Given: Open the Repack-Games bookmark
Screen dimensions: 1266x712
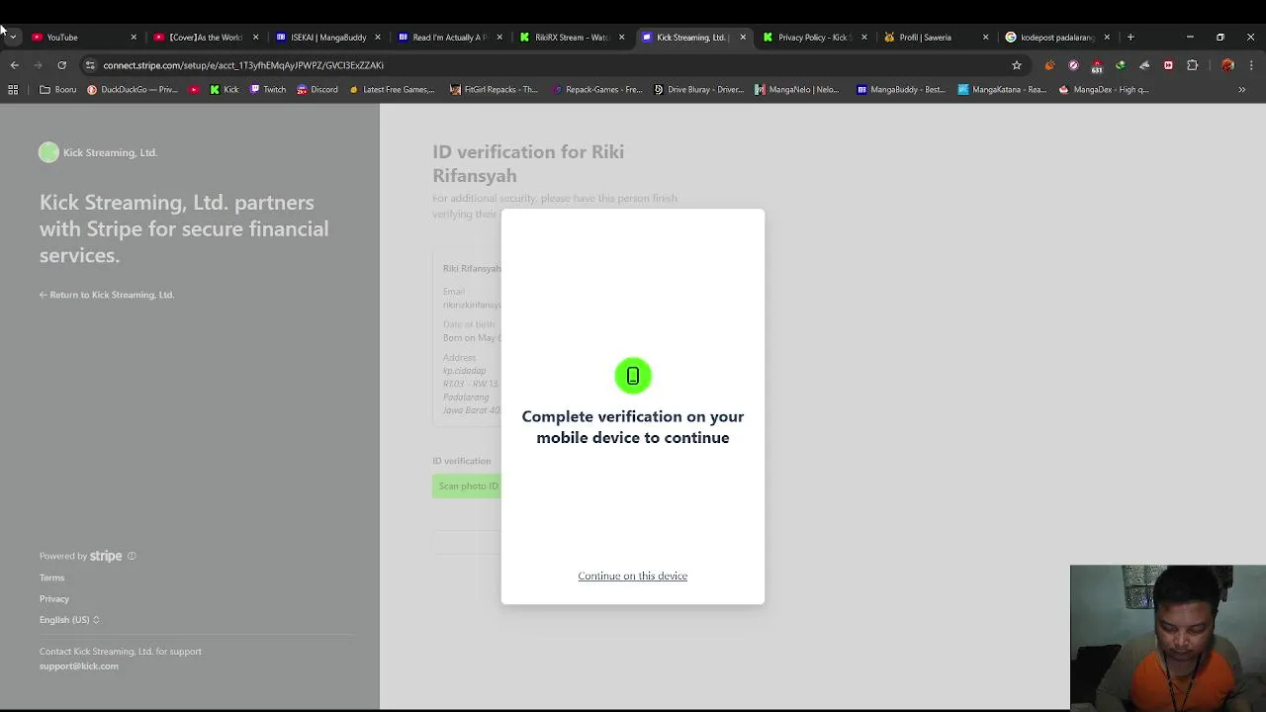Looking at the screenshot, I should tap(597, 90).
